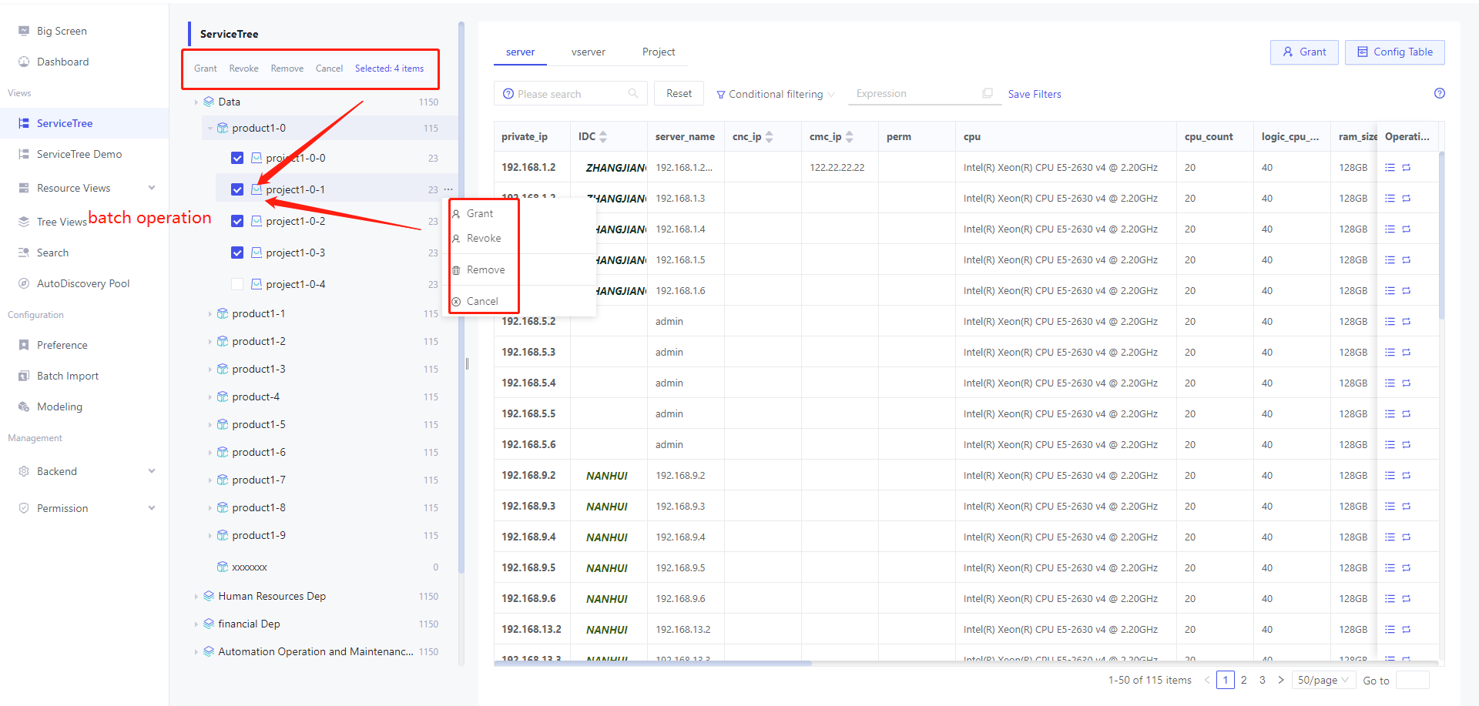This screenshot has height=706, width=1479.
Task: Click the Please search input field
Action: click(570, 93)
